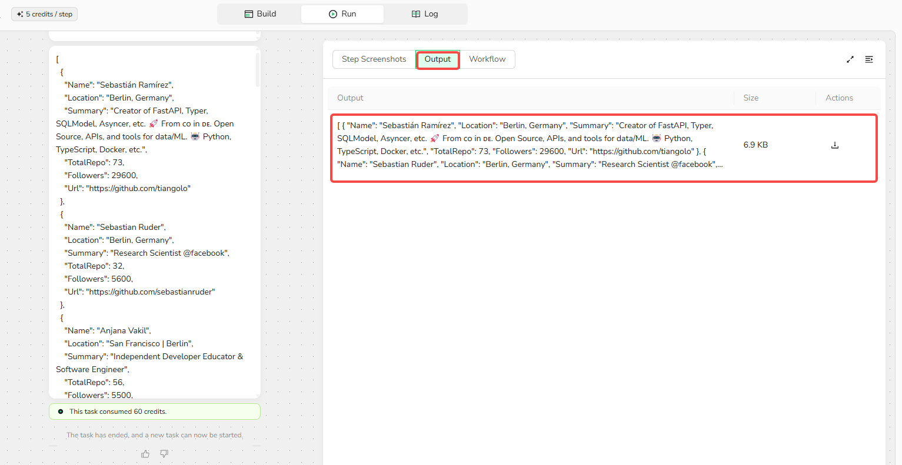Screen dimensions: 902x465
Task: Click the github.com/sebastianruder URL text
Action: [x=151, y=292]
